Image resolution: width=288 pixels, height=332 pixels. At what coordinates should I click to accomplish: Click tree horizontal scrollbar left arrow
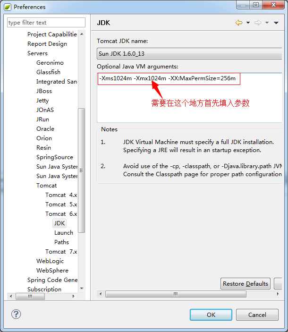[11, 296]
